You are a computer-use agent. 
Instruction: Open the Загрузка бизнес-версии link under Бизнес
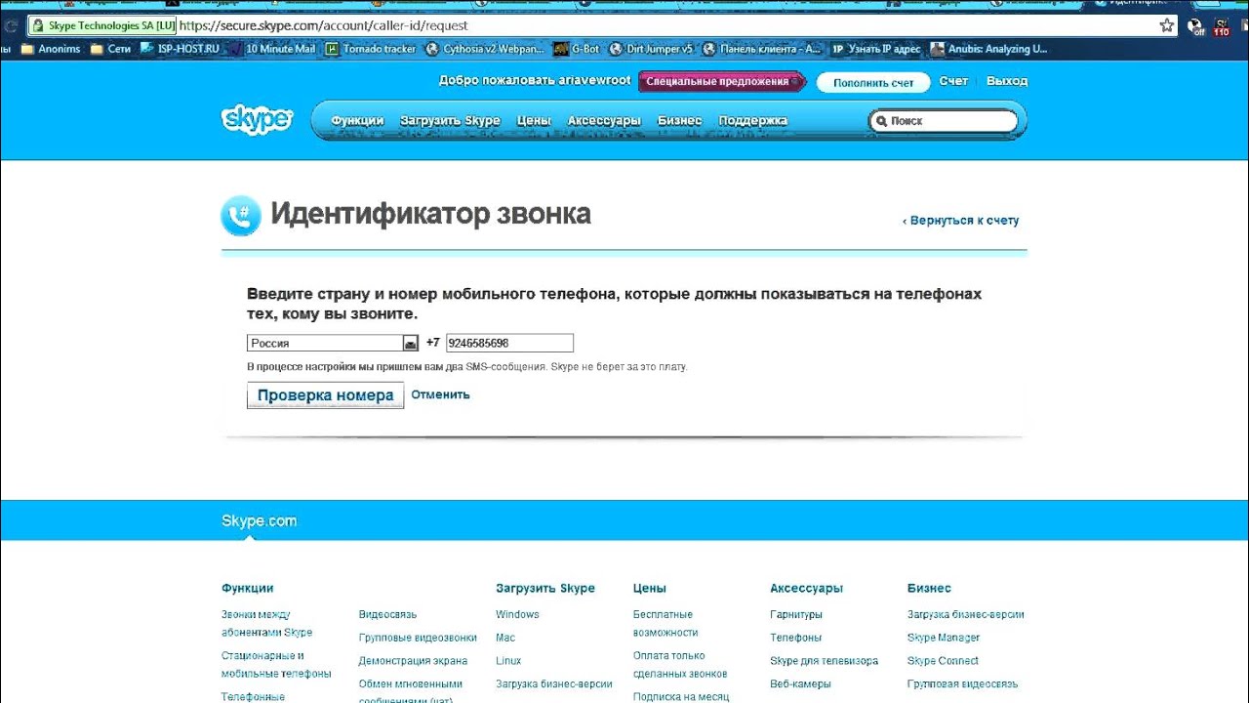(966, 614)
